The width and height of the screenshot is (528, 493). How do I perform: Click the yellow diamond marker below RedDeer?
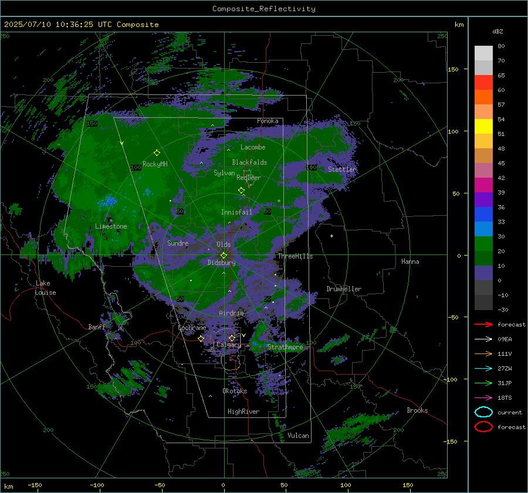241,191
